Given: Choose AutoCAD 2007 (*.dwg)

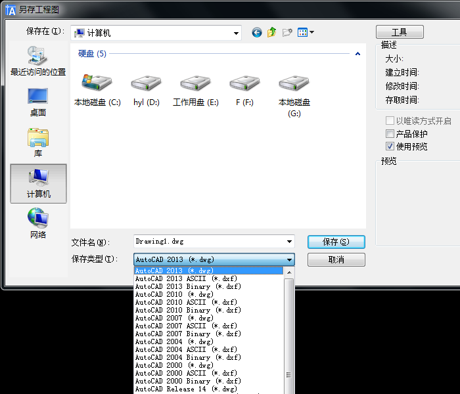Looking at the screenshot, I should click(x=208, y=318).
